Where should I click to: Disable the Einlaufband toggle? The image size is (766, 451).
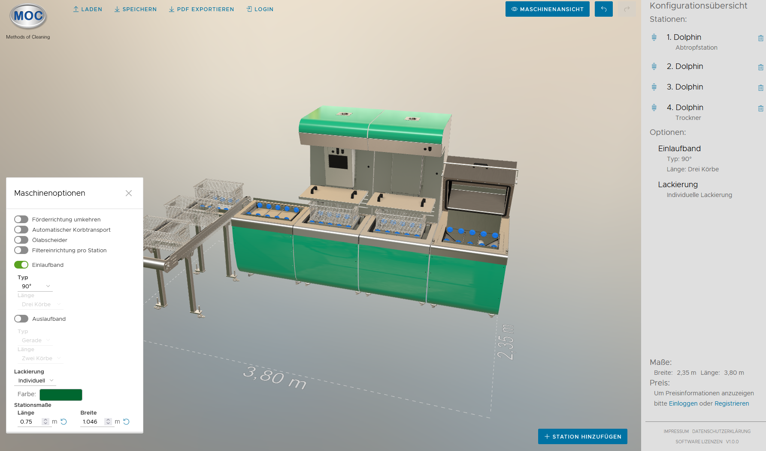coord(21,265)
